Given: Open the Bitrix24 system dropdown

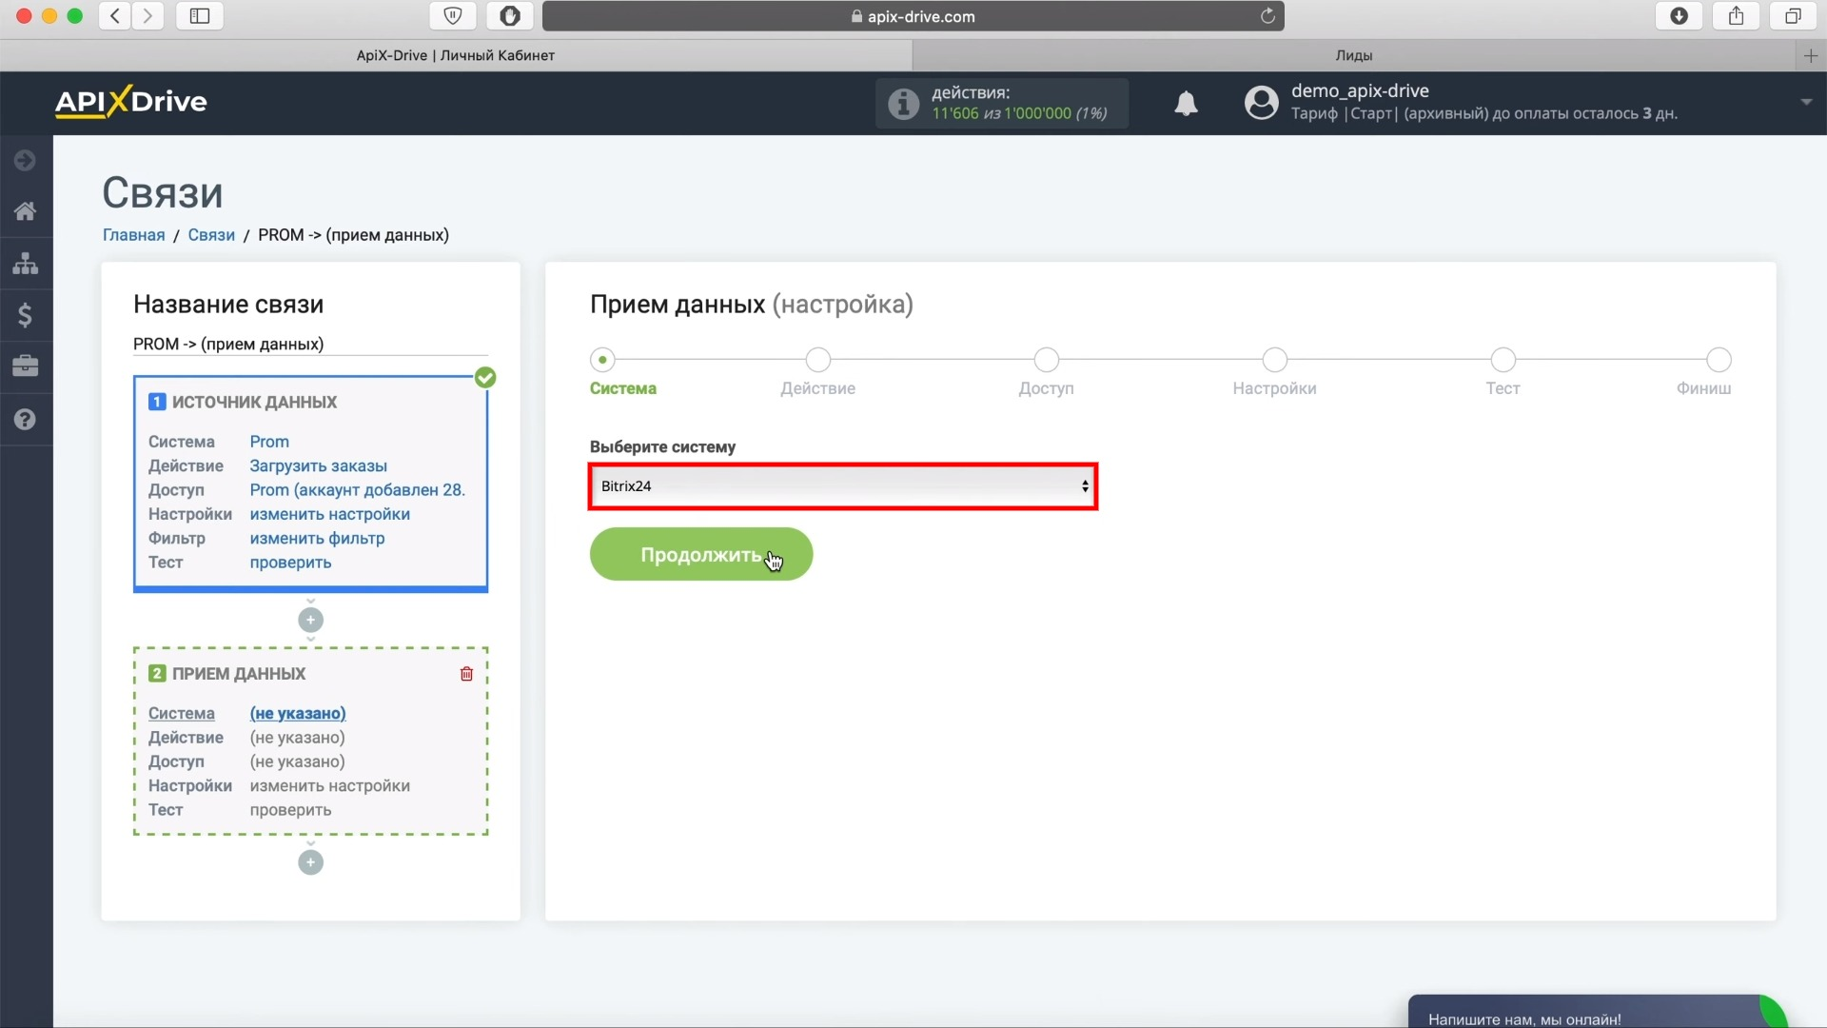Looking at the screenshot, I should [x=843, y=486].
